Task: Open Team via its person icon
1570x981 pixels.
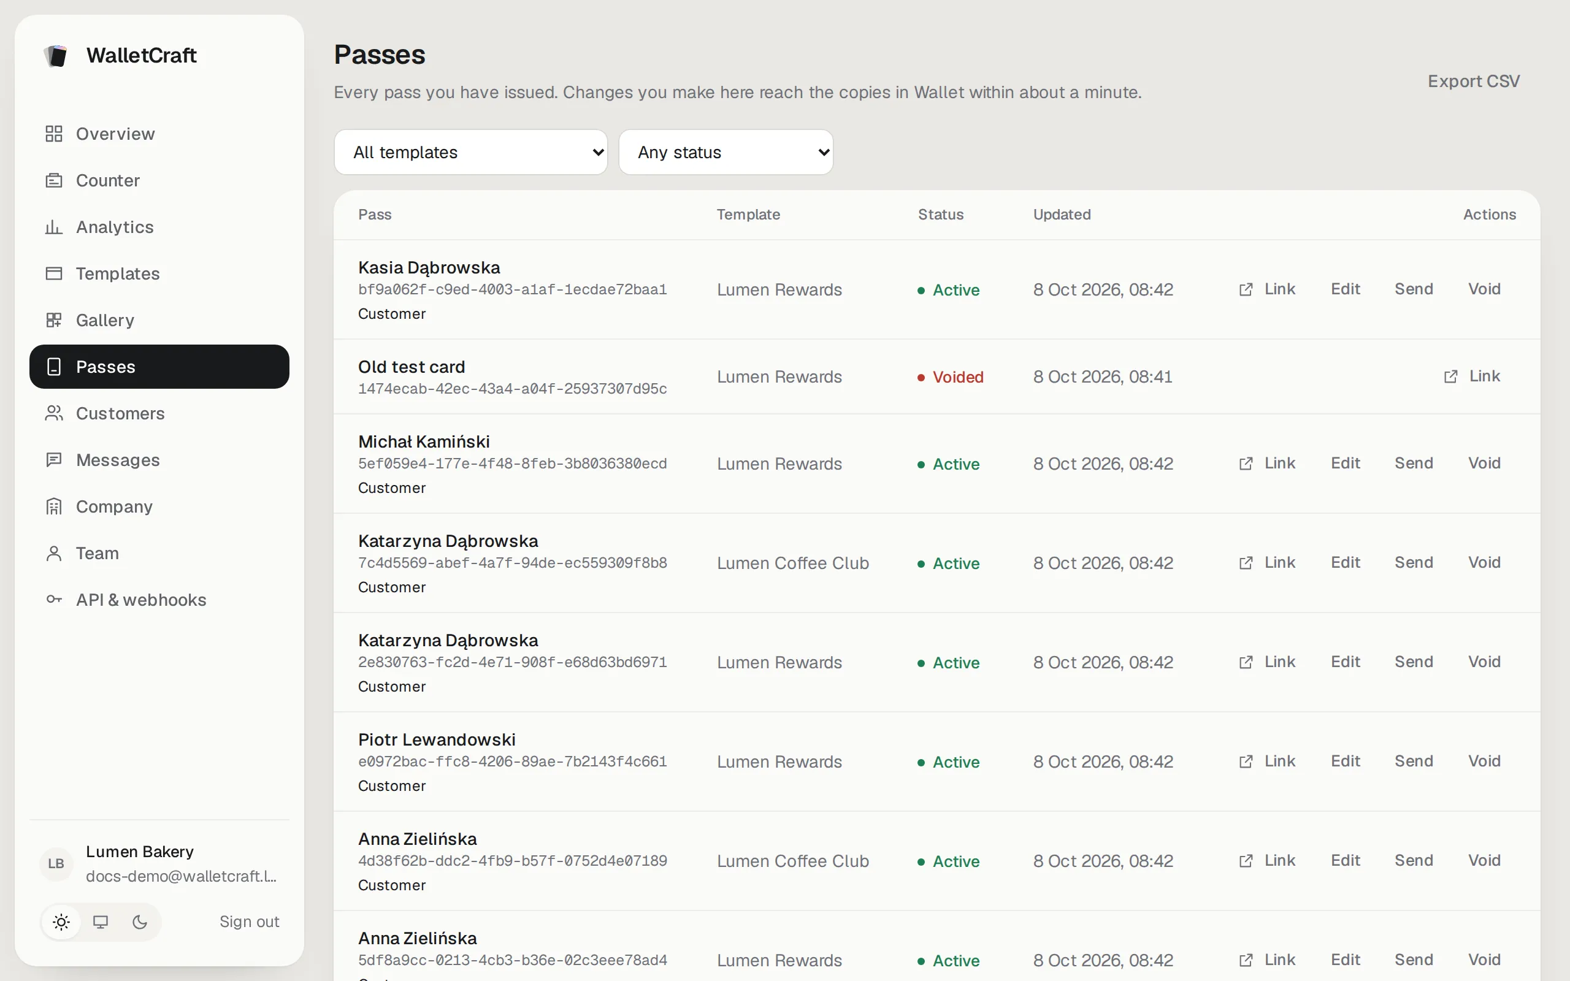Action: 54,554
